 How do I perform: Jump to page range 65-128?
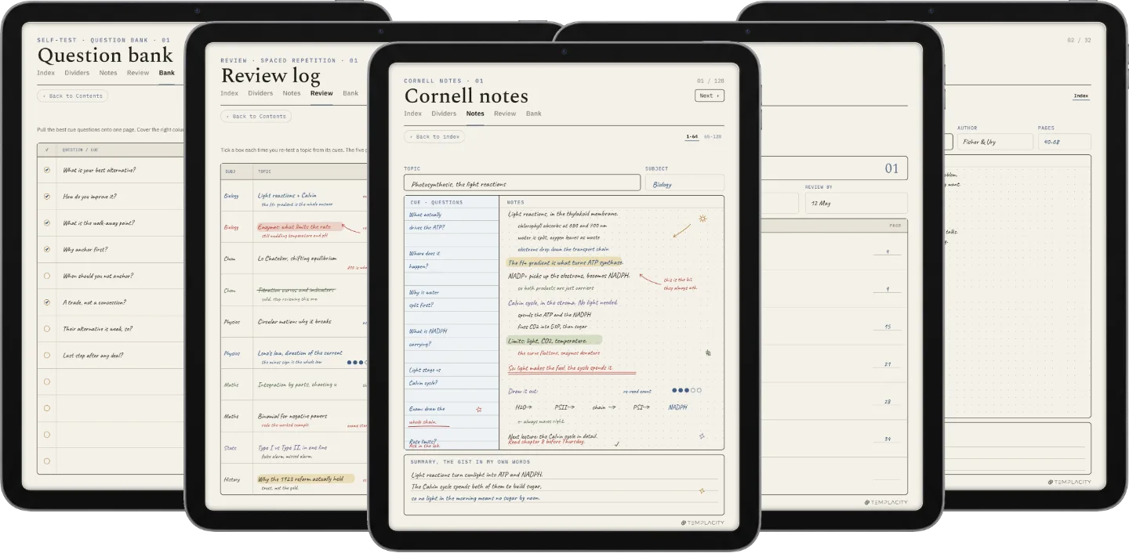click(x=712, y=137)
